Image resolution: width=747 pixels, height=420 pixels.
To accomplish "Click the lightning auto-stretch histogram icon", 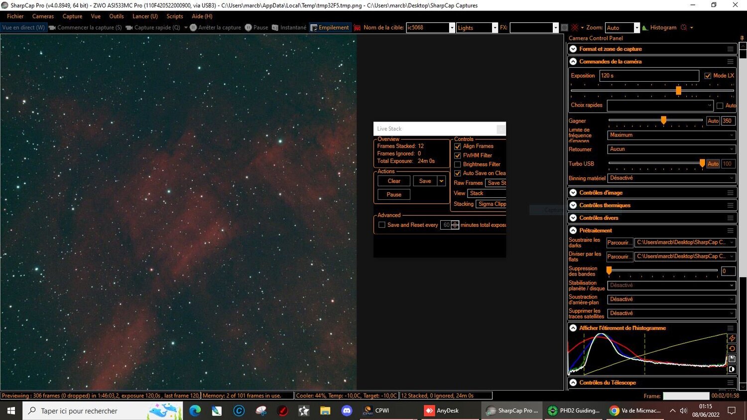I will pyautogui.click(x=732, y=338).
